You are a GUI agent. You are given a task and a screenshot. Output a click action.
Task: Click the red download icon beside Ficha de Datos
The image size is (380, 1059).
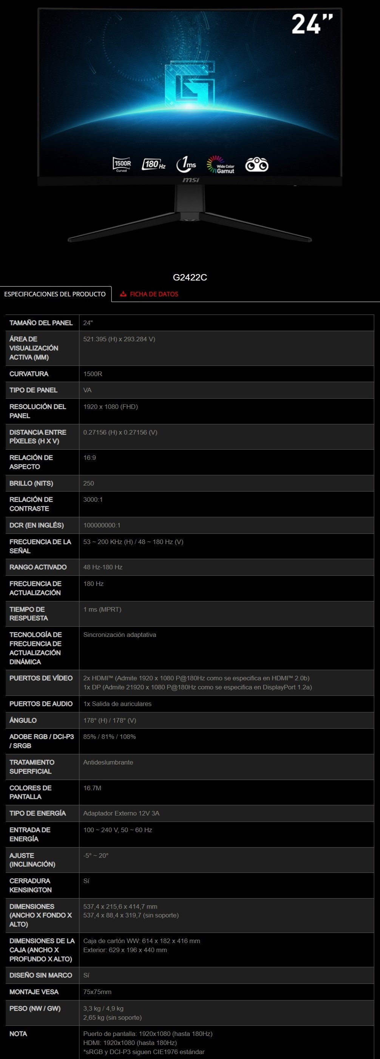tap(123, 294)
